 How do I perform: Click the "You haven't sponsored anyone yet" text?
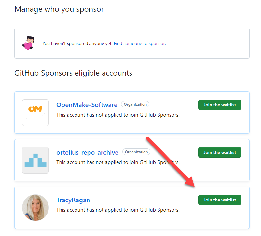pos(77,43)
